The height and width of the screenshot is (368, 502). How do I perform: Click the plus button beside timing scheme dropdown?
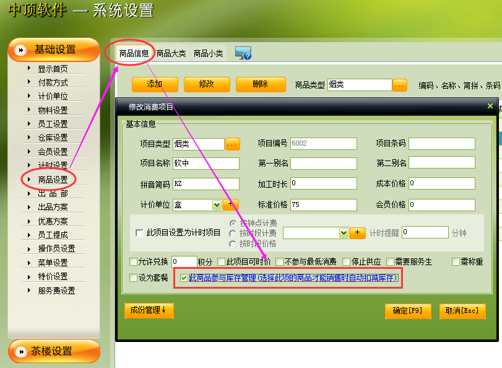(357, 232)
